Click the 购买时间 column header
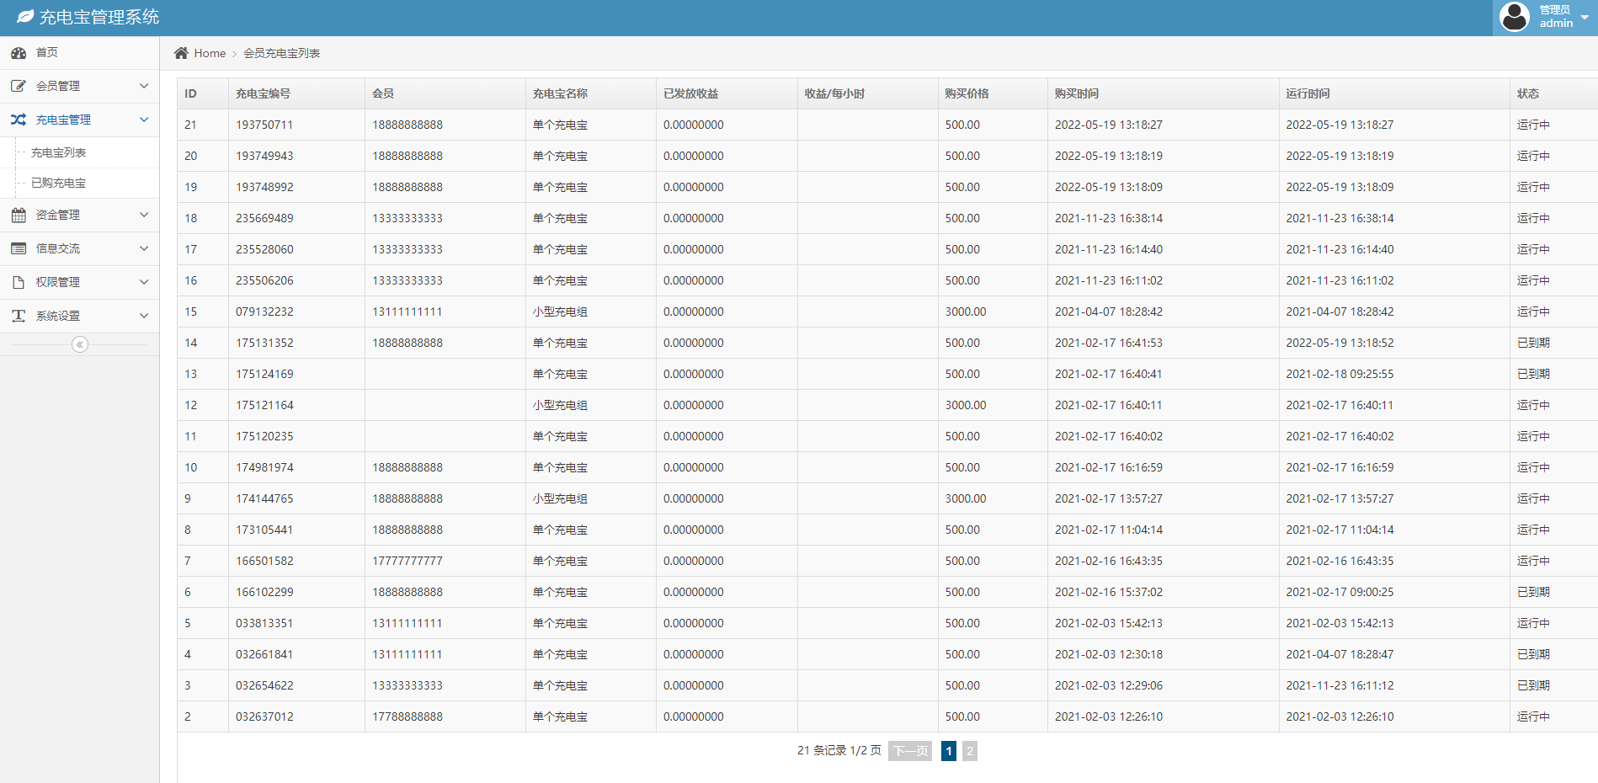 point(1077,93)
